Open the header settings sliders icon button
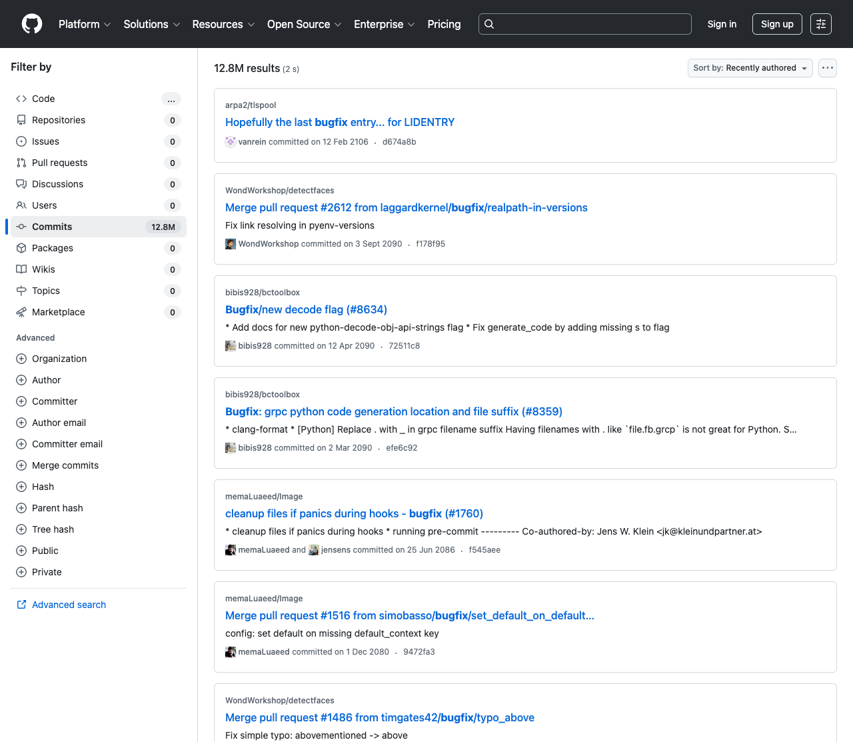The width and height of the screenshot is (853, 742). click(x=821, y=24)
